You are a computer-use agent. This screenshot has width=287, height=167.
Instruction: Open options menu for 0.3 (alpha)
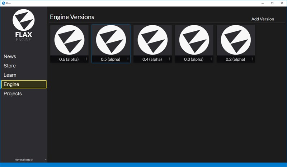[211, 59]
